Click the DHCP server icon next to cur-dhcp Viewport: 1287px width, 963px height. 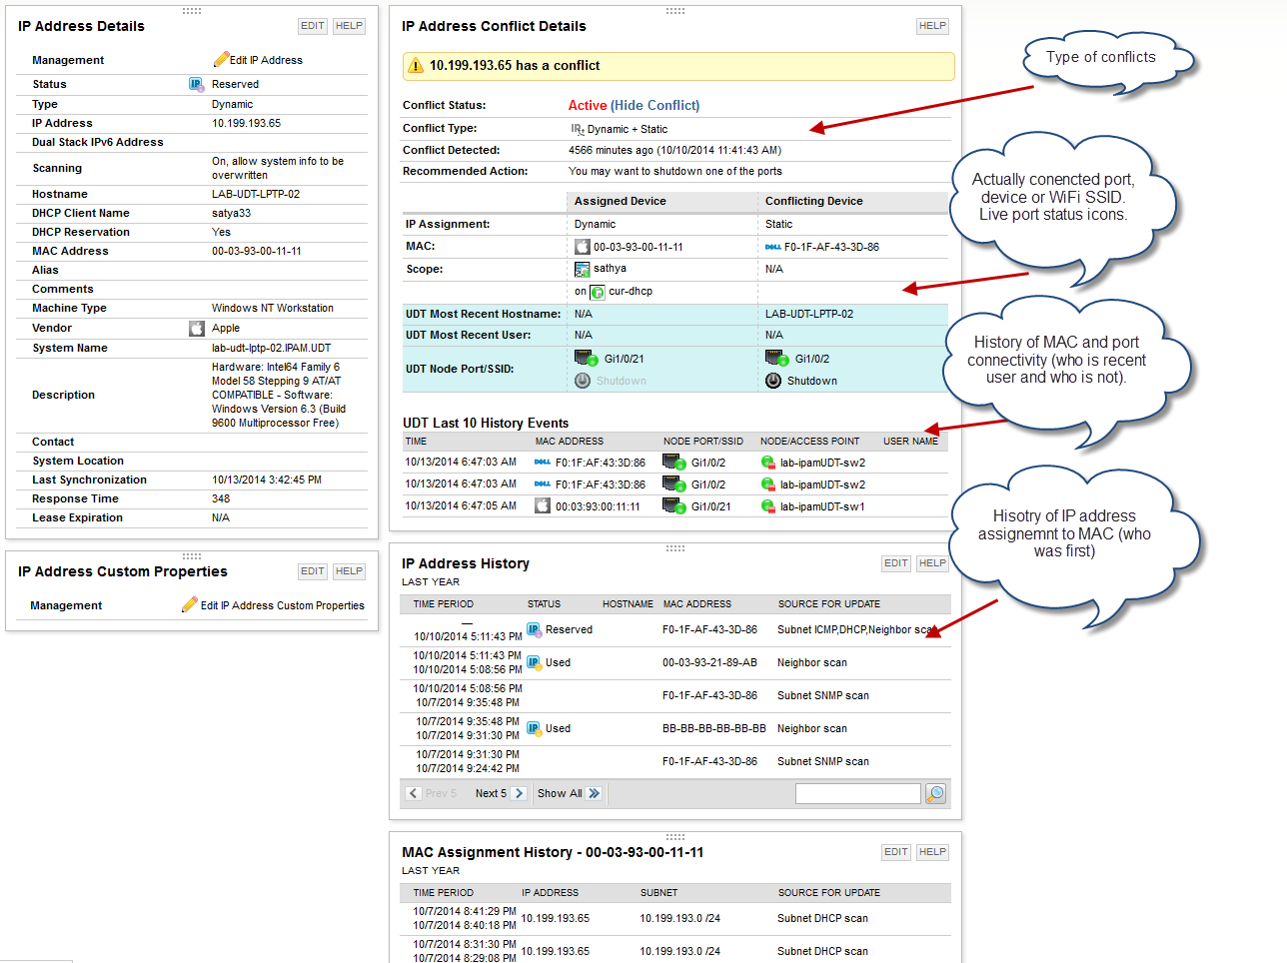tap(598, 292)
